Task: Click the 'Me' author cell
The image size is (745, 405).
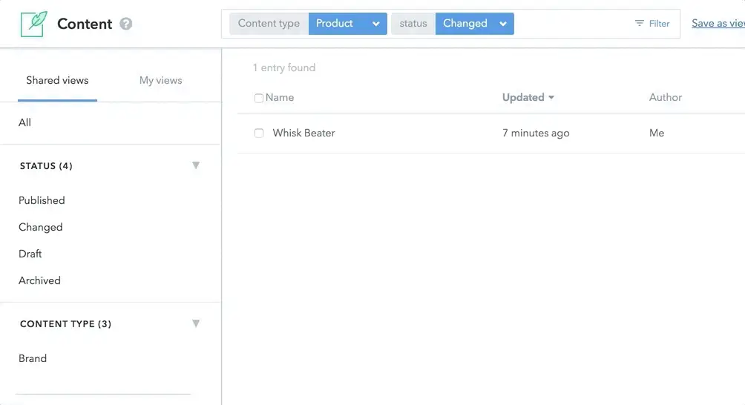Action: [657, 133]
